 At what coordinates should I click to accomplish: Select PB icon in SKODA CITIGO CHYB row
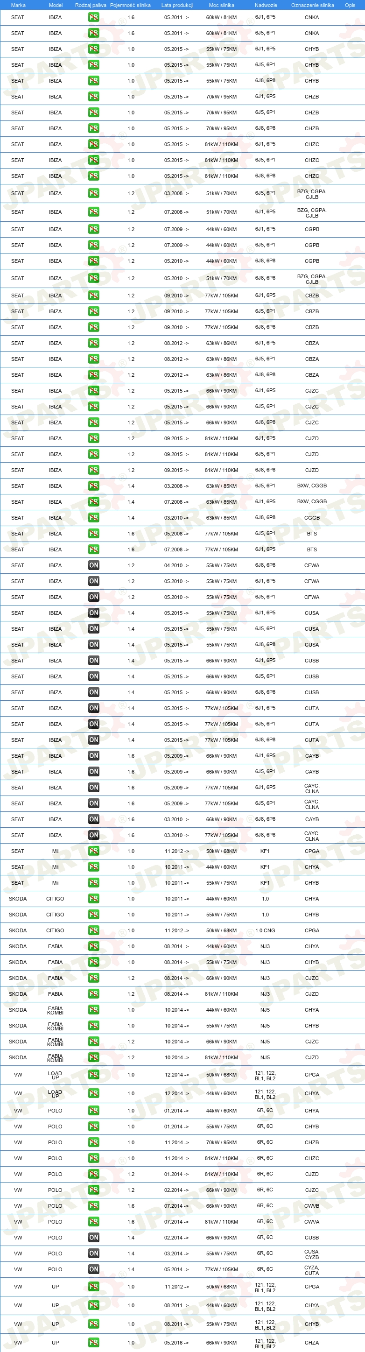[93, 914]
